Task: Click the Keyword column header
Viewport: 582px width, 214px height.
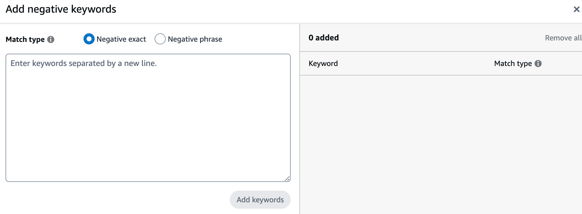Action: [323, 64]
